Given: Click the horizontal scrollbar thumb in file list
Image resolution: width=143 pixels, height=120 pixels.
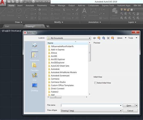Looking at the screenshot, I should pos(56,97).
